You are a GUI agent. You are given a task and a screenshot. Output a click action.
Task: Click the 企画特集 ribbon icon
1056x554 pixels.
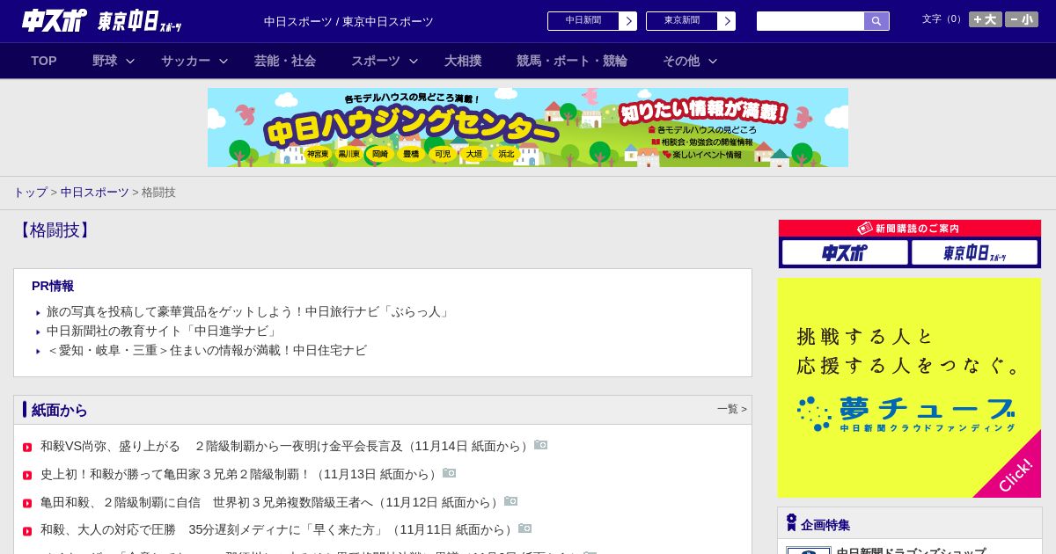tap(791, 522)
